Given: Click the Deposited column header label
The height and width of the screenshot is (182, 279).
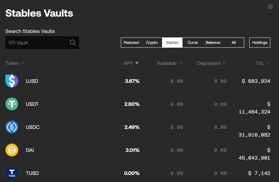Looking at the screenshot, I should [209, 63].
